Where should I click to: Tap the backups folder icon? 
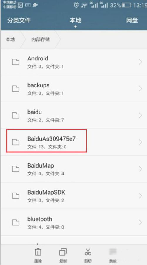(x=16, y=89)
